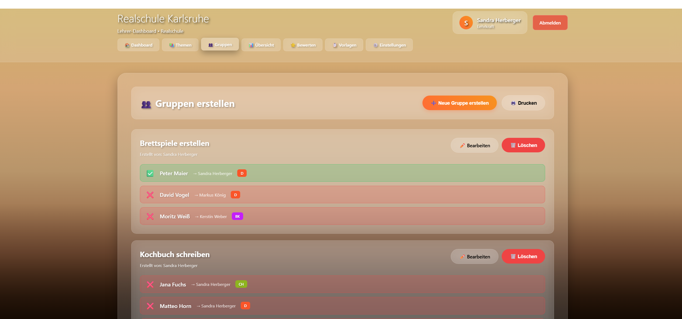Open the Einstellungen gear icon
682x319 pixels.
point(375,45)
